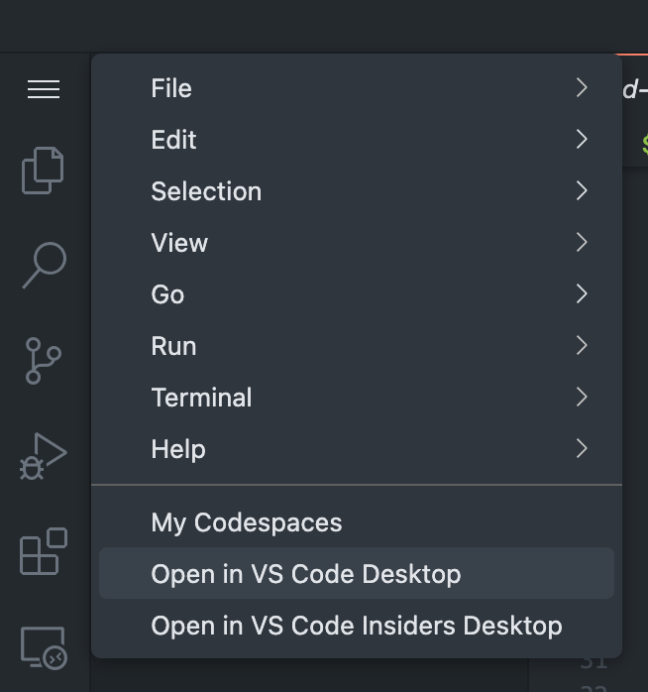Expand Go menu via its chevron arrow

pos(582,294)
